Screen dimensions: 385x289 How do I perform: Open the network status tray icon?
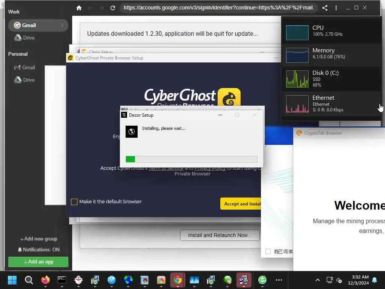click(x=329, y=280)
